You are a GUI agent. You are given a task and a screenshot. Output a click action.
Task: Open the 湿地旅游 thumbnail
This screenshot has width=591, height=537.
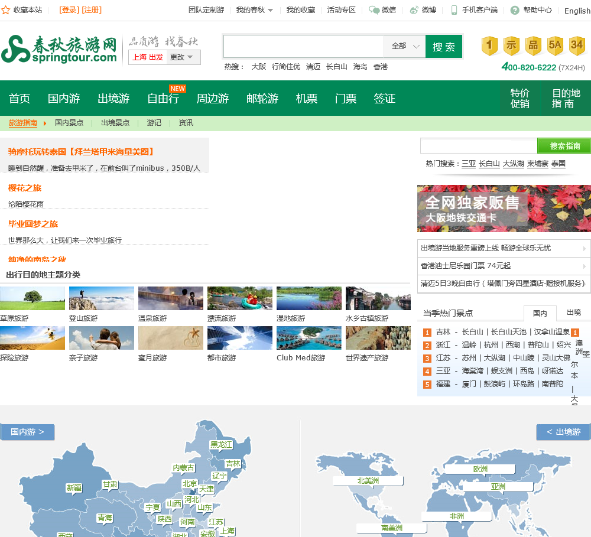point(309,298)
